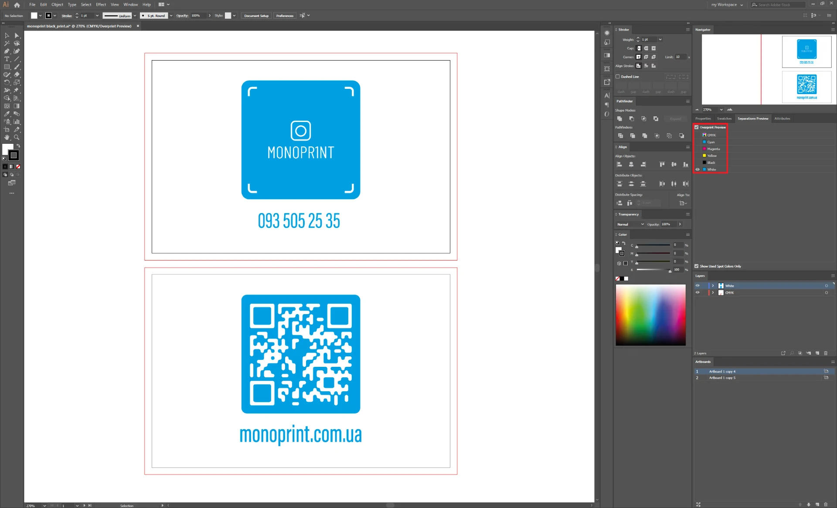Align objects to horizontal left
The width and height of the screenshot is (837, 508).
619,165
